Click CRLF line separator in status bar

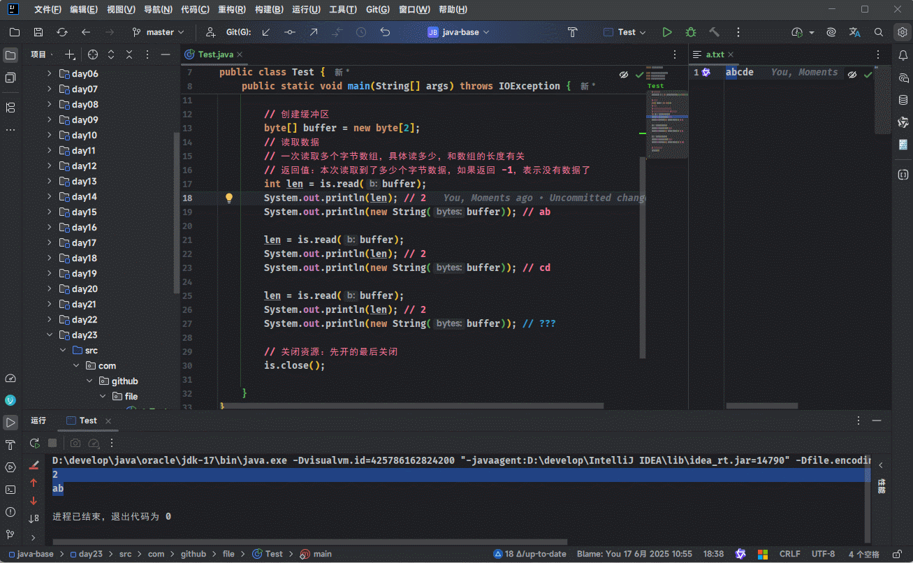coord(789,554)
